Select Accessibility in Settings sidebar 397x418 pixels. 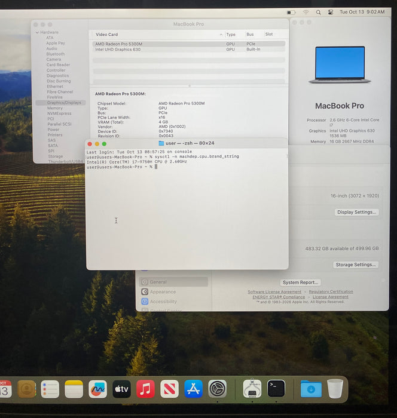click(173, 302)
